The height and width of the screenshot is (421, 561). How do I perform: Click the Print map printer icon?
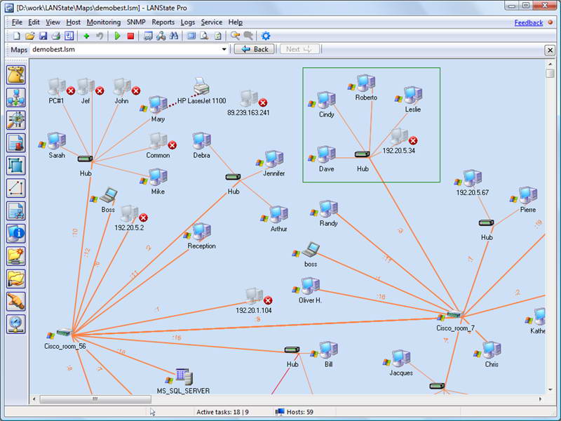coord(56,36)
